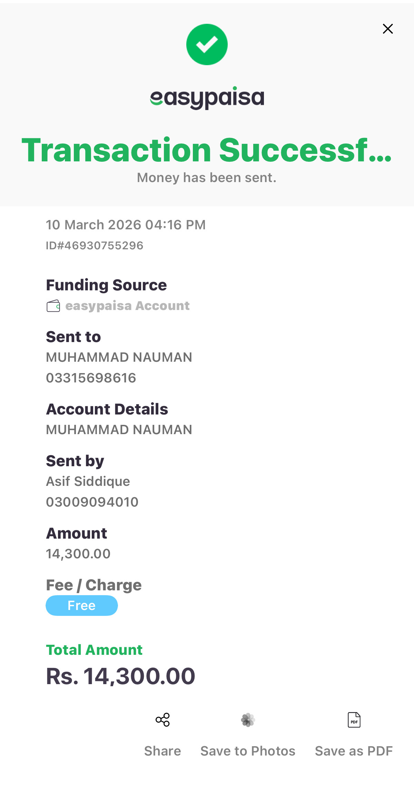Tap the Share icon
Viewport: 414px width, 800px height.
pyautogui.click(x=162, y=720)
